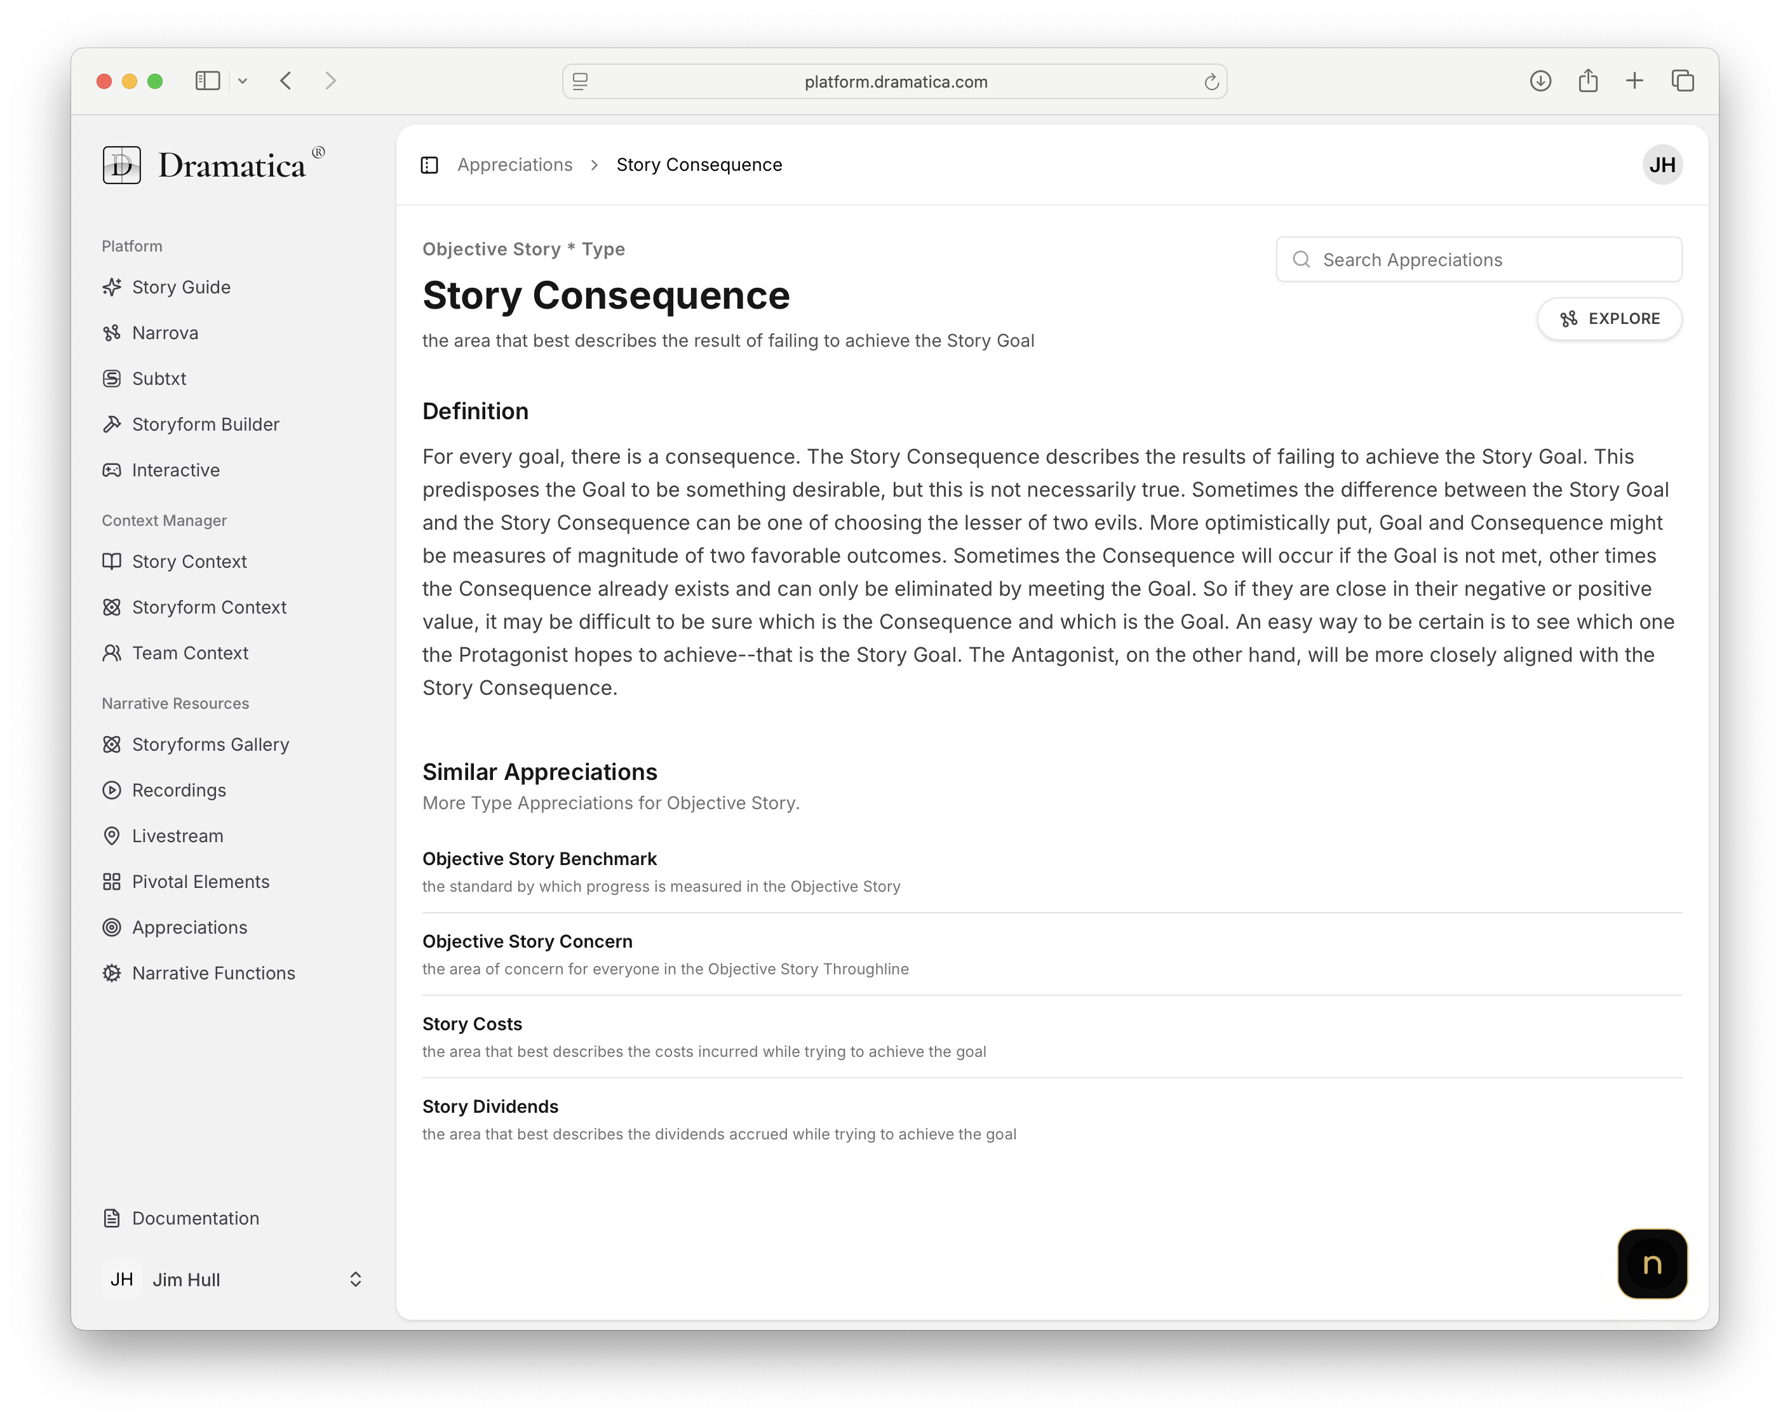The image size is (1790, 1424).
Task: Open the Storyform Builder tool
Action: click(205, 424)
